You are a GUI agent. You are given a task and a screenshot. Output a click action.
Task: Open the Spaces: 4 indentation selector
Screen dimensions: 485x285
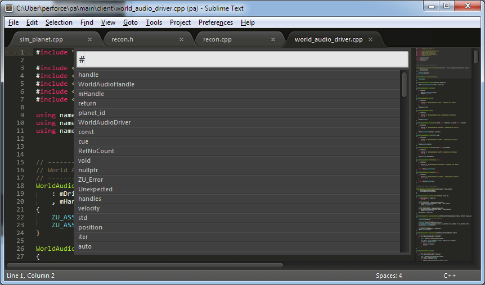tap(389, 275)
